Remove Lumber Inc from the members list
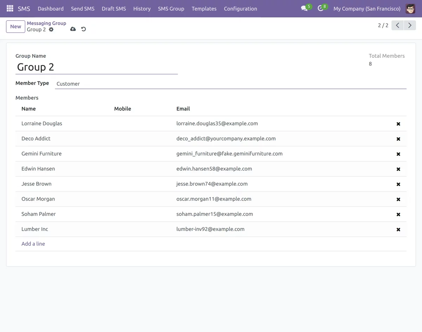This screenshot has height=332, width=422. (398, 229)
